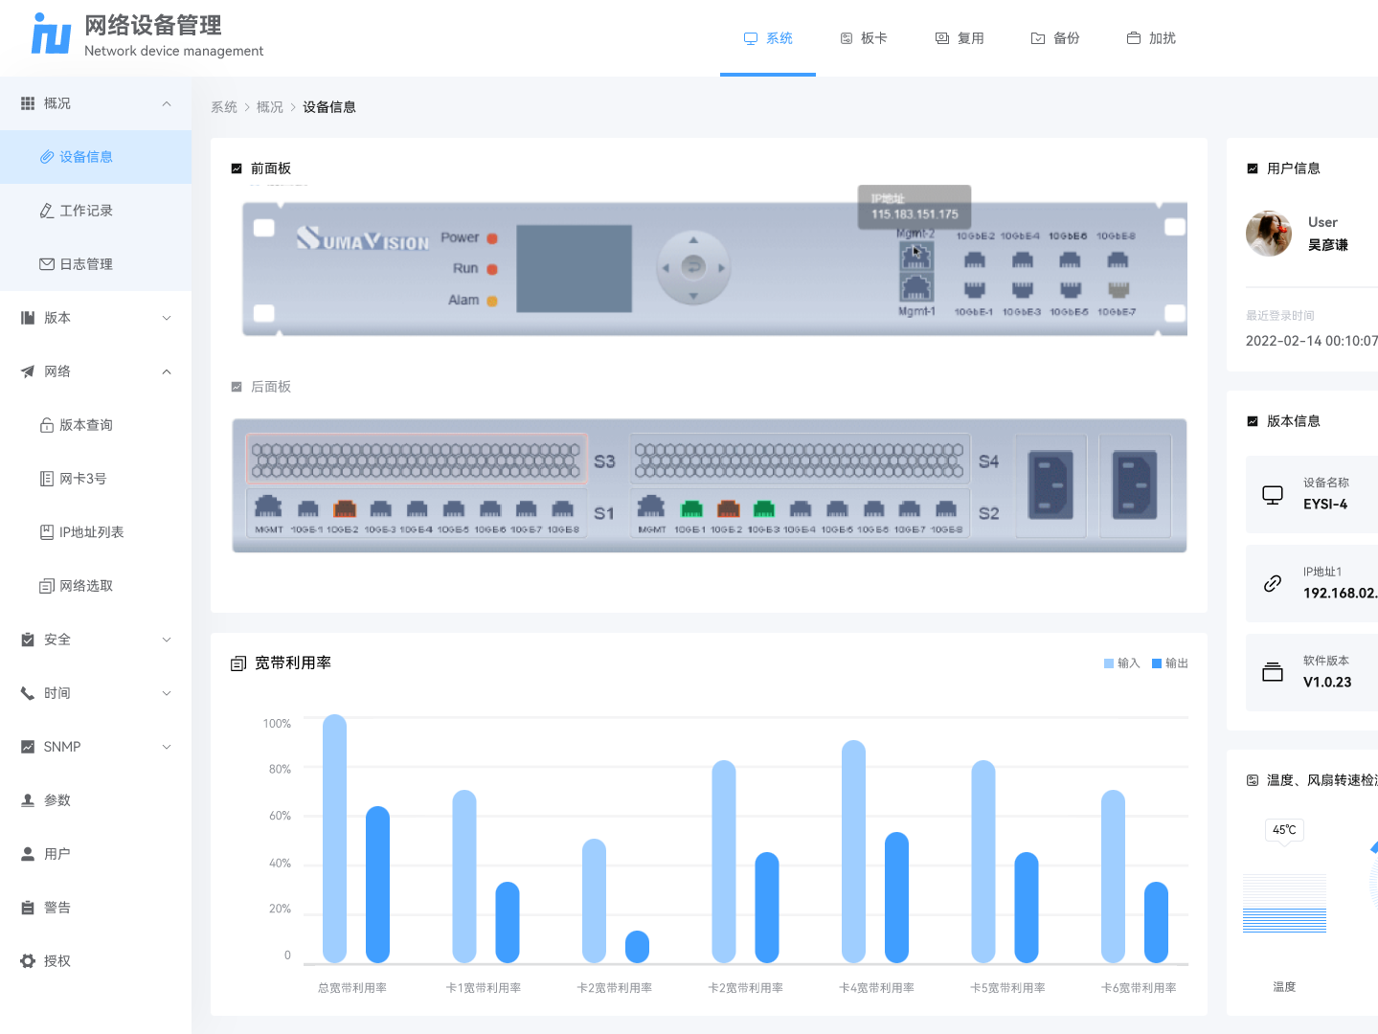Open the 复用 tab

pyautogui.click(x=960, y=38)
